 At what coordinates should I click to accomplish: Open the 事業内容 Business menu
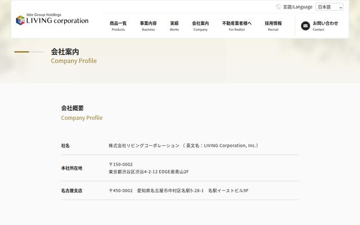(148, 26)
